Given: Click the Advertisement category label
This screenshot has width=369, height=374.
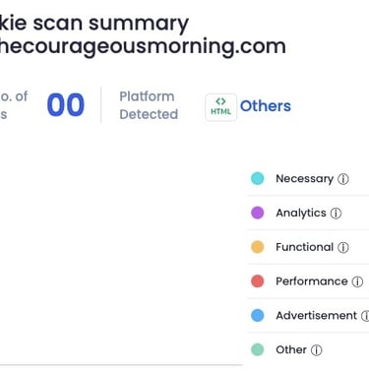Looking at the screenshot, I should click(316, 315).
